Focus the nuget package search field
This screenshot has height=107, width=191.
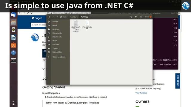(x=38, y=25)
